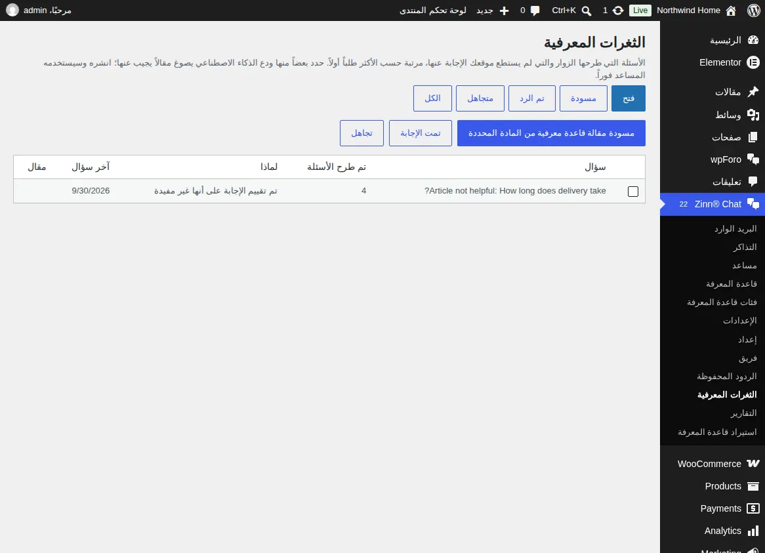The image size is (765, 553).
Task: Click the pages icon beside صفحات
Action: 753,137
